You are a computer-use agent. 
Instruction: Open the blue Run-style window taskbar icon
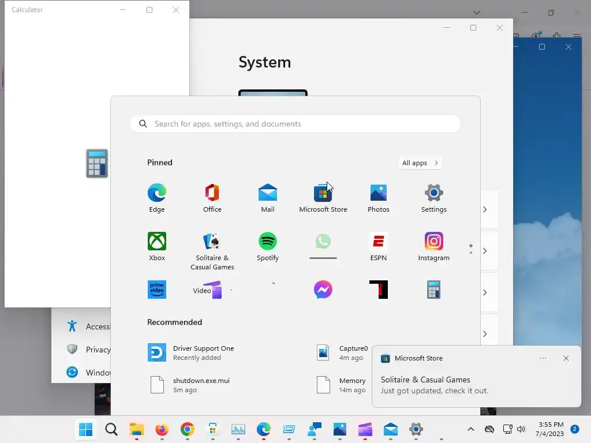(289, 429)
